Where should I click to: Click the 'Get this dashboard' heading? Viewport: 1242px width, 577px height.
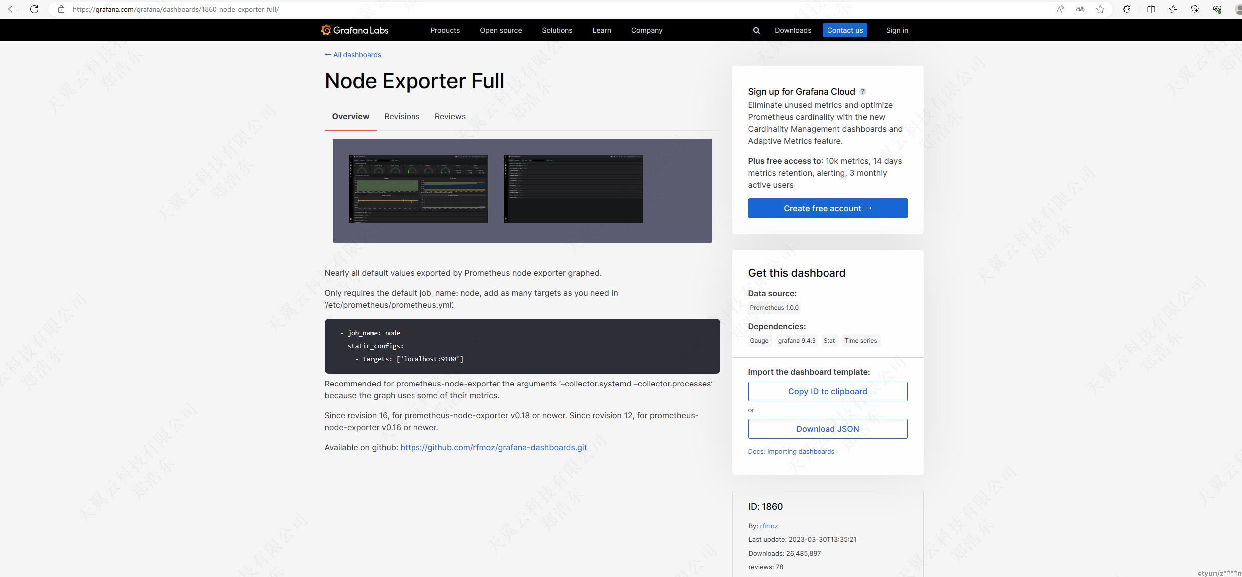(797, 273)
